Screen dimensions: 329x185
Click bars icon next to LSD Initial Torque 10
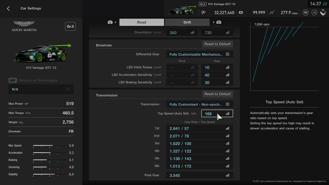(227, 68)
